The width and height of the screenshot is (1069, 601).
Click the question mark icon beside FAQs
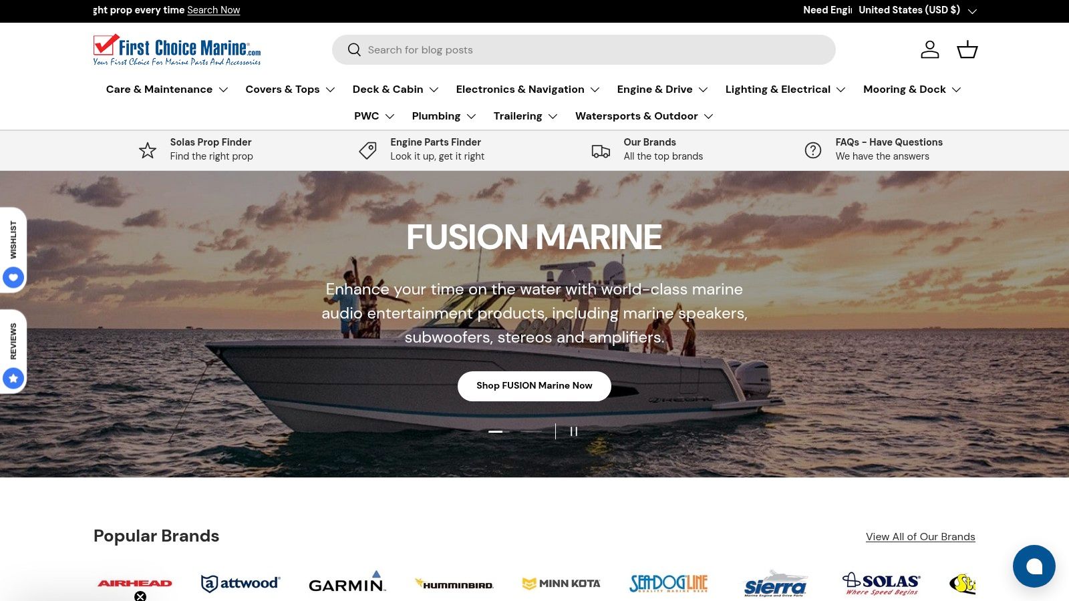pyautogui.click(x=813, y=150)
